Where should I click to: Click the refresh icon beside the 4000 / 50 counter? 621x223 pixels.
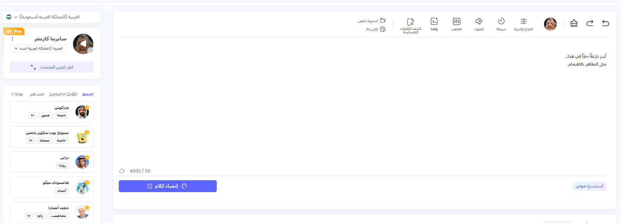click(x=122, y=171)
